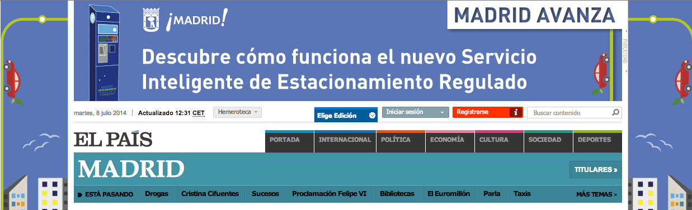Click the Registrarse button
Viewport: 692px width, 210px height.
pyautogui.click(x=488, y=112)
